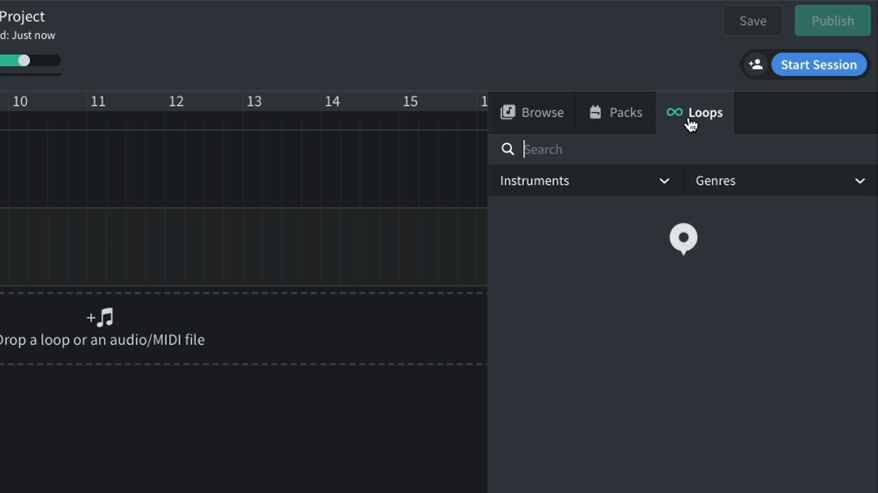This screenshot has width=878, height=493.
Task: Publish the project
Action: 833,20
